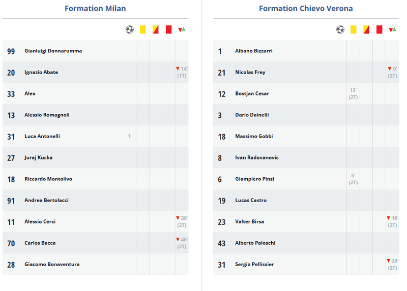The height and width of the screenshot is (291, 407).
Task: Select player Sergio Pellissier
Action: point(254,264)
